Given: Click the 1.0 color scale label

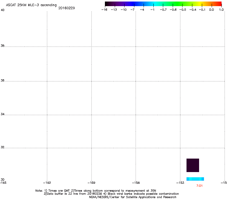Looking at the screenshot, I should click(221, 10).
